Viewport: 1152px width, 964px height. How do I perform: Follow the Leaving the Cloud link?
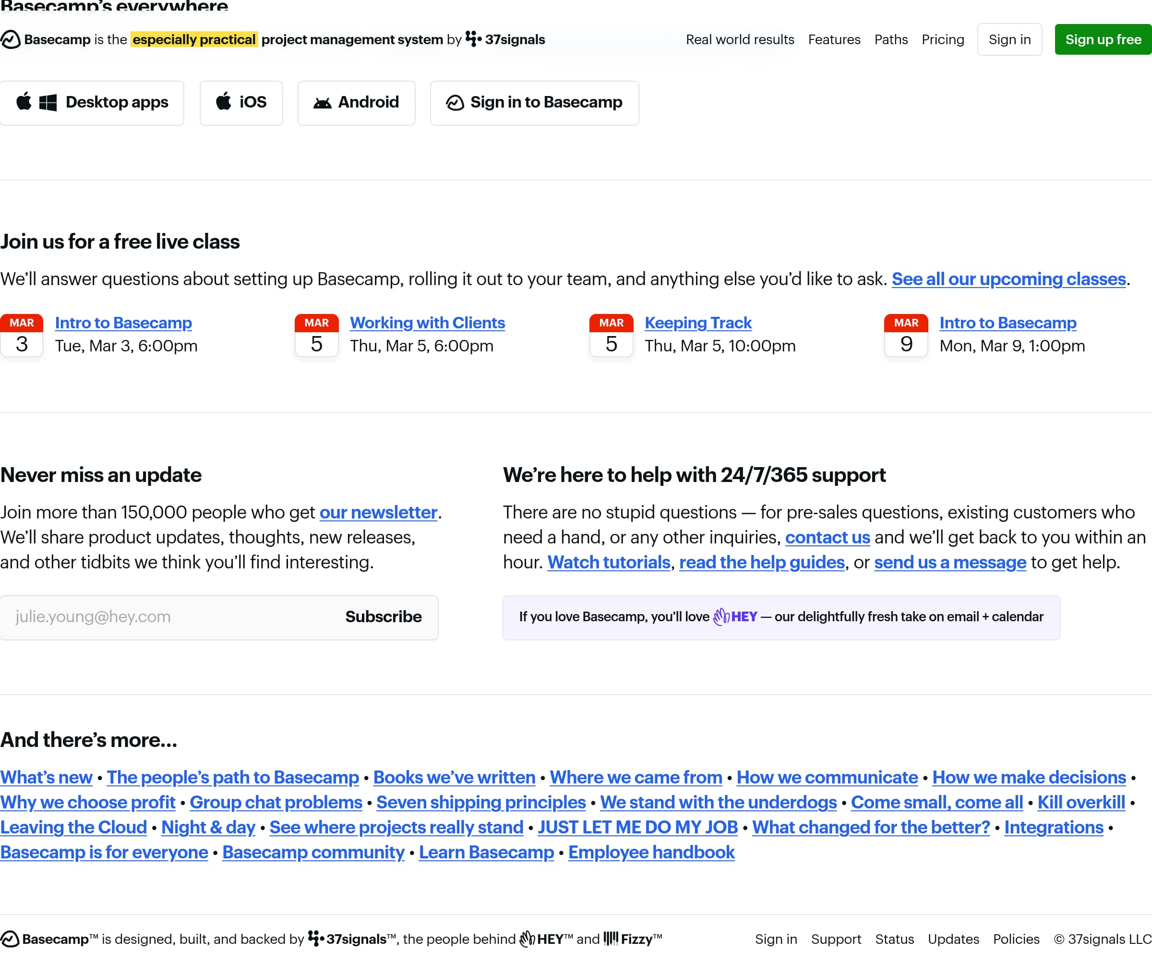coord(73,827)
